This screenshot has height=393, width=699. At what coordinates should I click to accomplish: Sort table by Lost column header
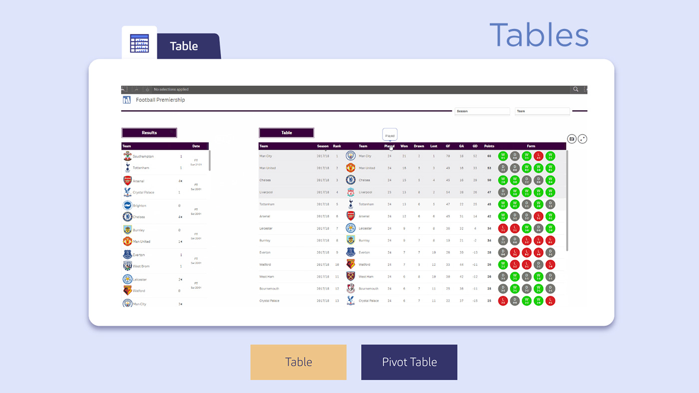(434, 146)
